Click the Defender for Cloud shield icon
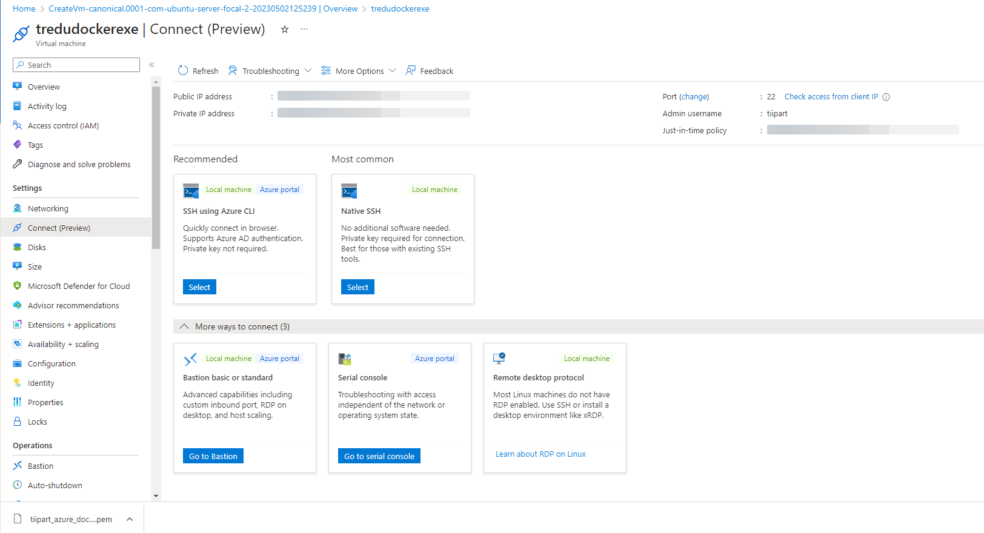 click(18, 286)
